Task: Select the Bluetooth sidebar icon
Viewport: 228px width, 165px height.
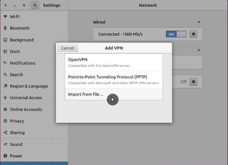Action: click(5, 28)
